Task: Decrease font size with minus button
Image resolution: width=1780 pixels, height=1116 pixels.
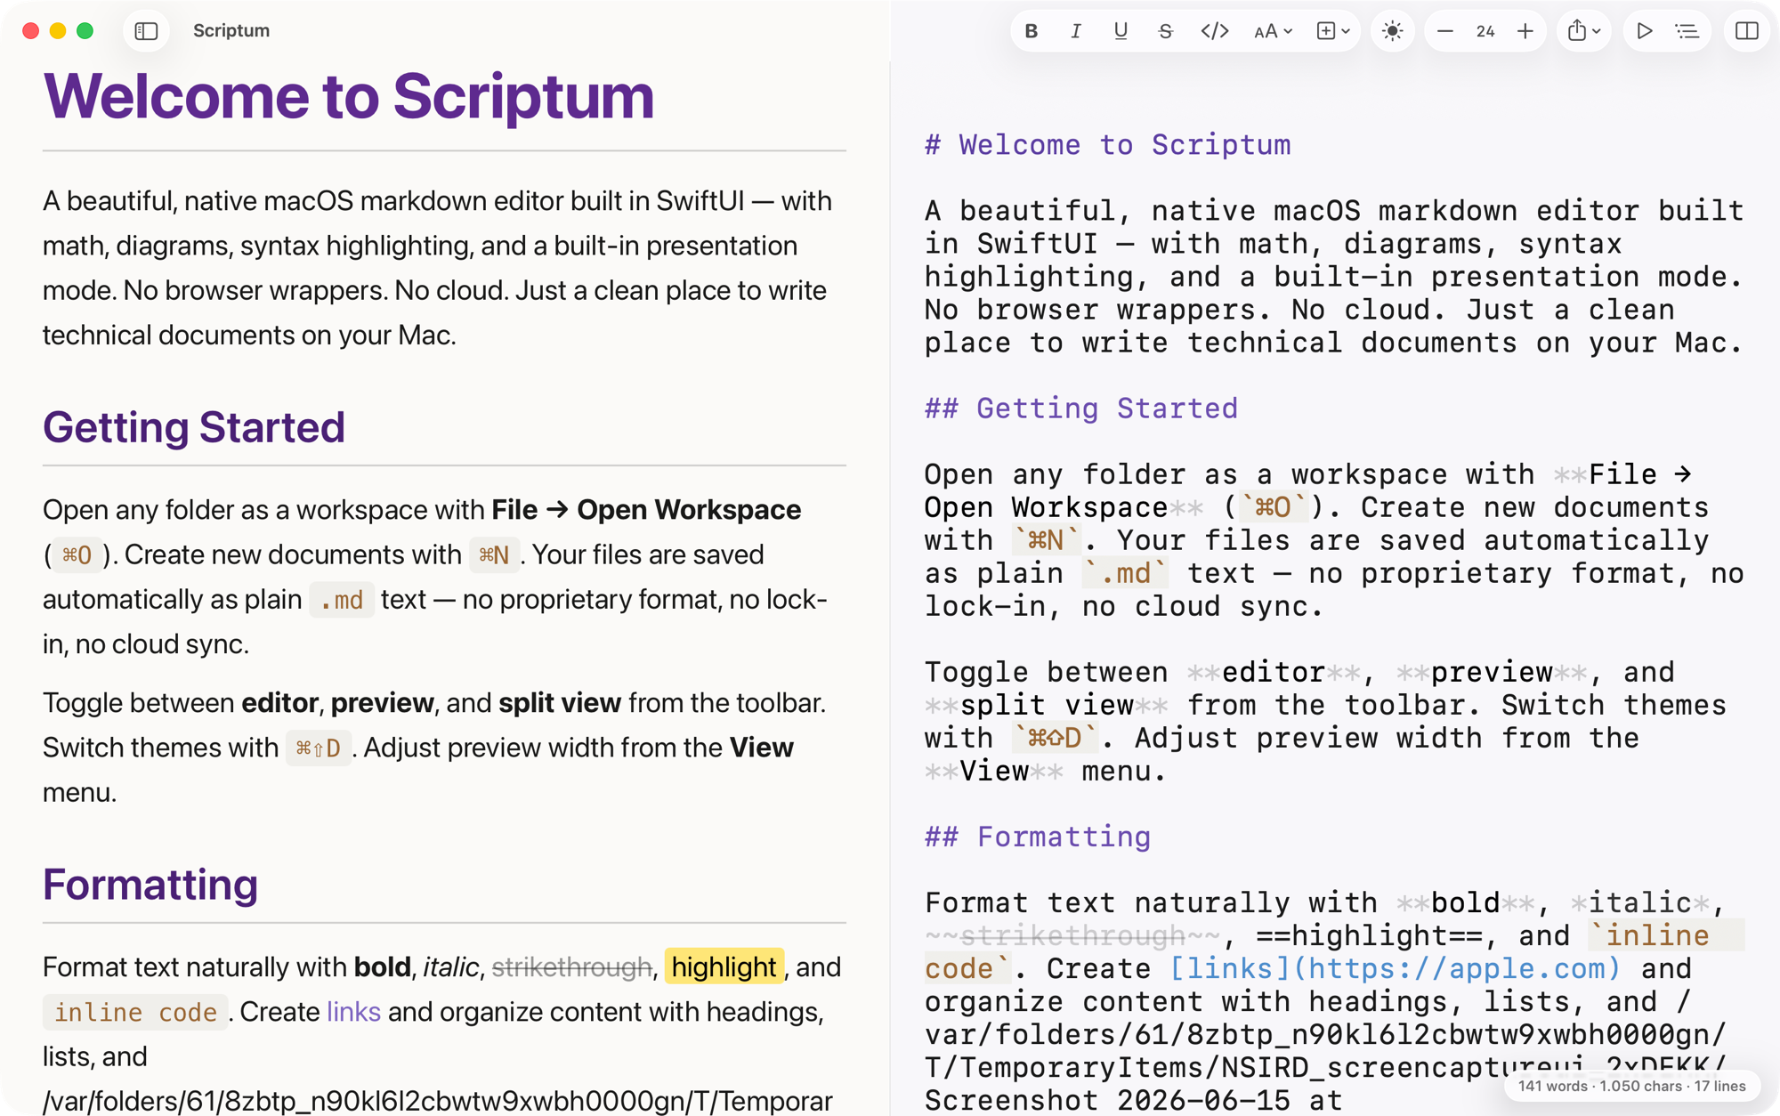Action: coord(1444,31)
